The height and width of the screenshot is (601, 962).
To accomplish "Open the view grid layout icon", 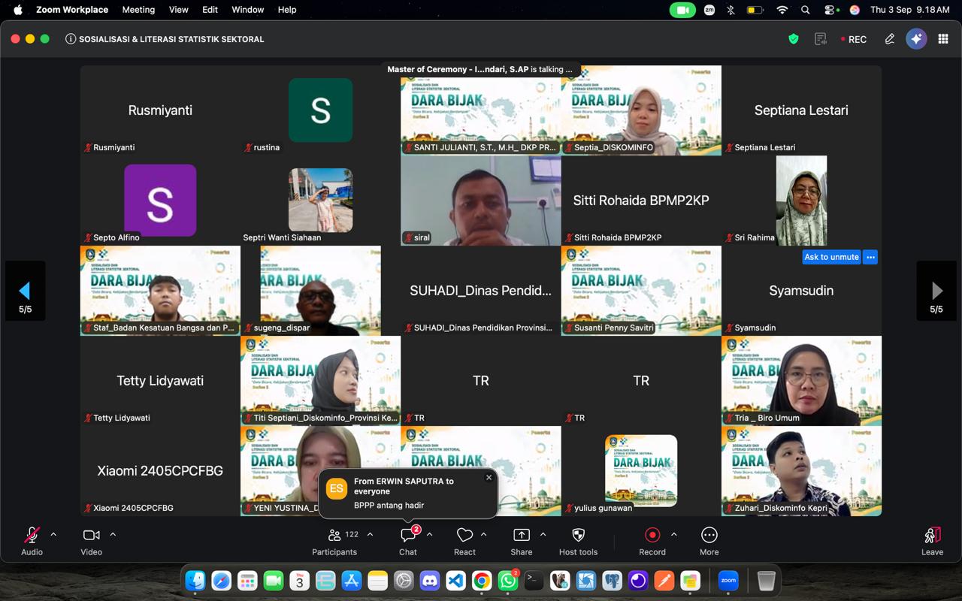I will click(943, 39).
